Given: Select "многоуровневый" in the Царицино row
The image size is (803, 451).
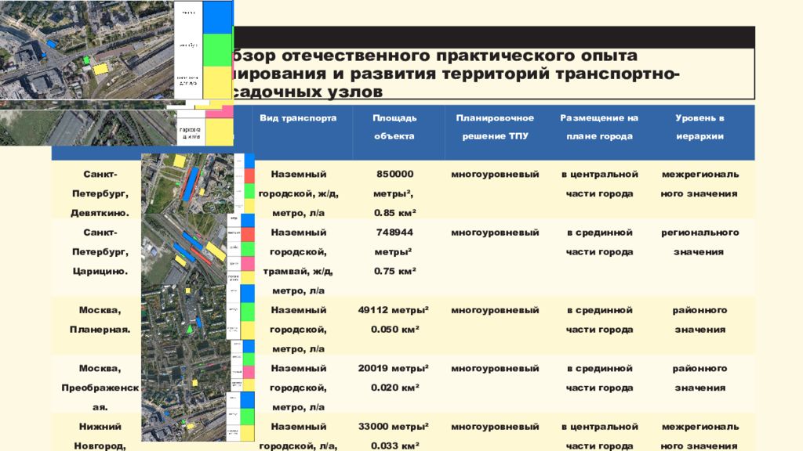Looking at the screenshot, I should pos(495,233).
